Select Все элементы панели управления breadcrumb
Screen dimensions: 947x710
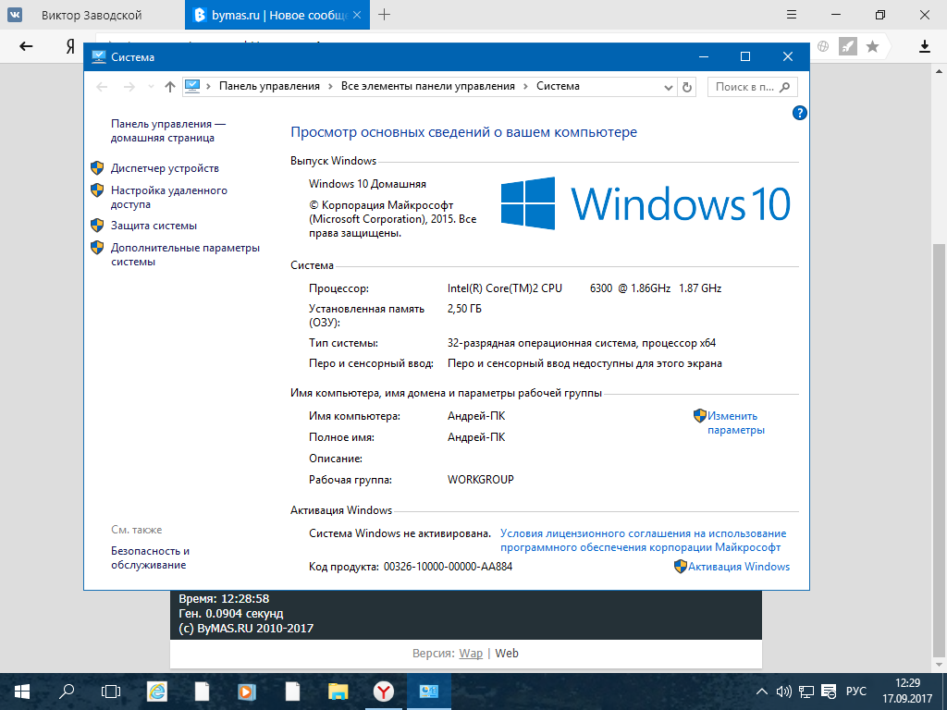click(x=427, y=86)
